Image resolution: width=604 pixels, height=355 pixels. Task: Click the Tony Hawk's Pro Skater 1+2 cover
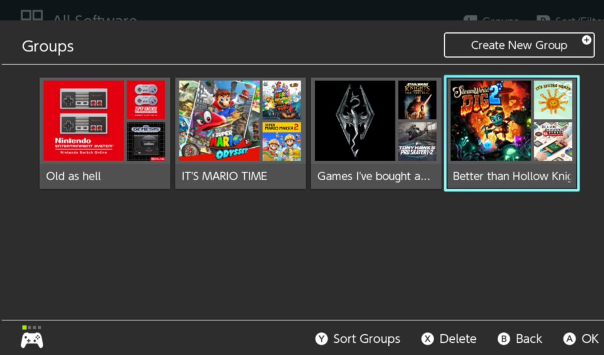pos(417,141)
